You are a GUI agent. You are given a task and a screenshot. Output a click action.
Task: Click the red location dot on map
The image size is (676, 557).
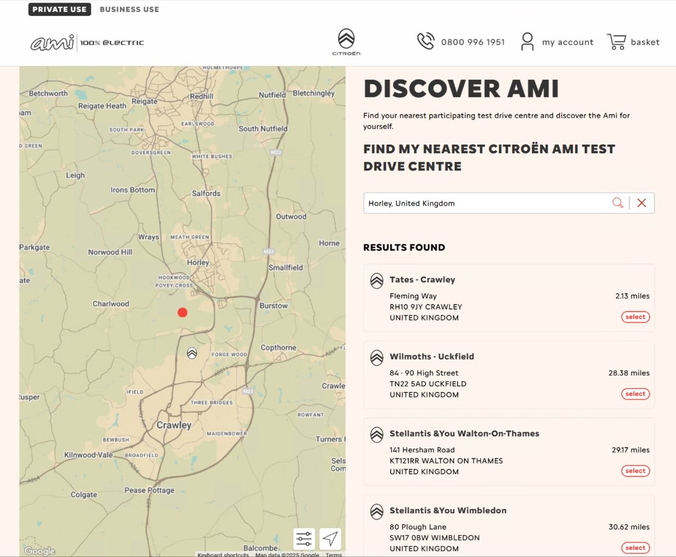click(x=182, y=313)
